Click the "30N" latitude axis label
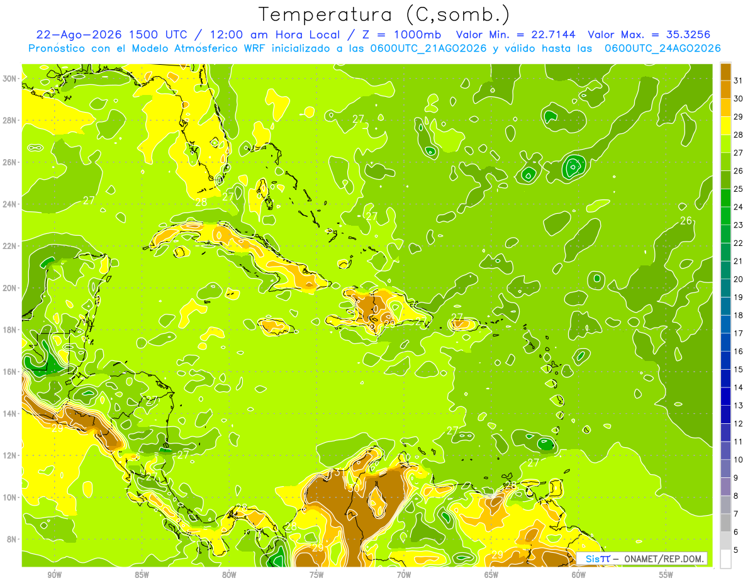This screenshot has height=583, width=755. tap(9, 79)
